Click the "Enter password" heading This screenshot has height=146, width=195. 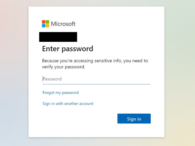67,49
